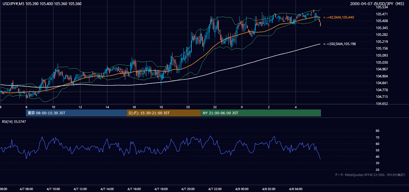The image size is (409, 192).
Task: Click hour 8 on the main chart time axis
Action: coord(26,107)
